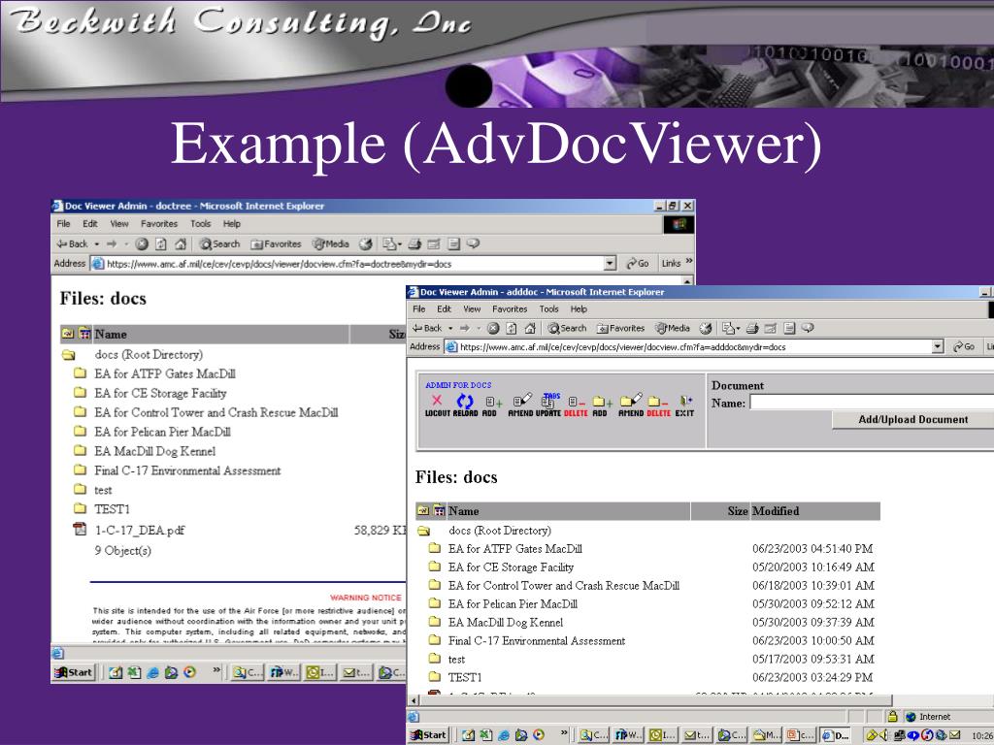Click Go button in doctree window
Screen dimensions: 994x745
pos(638,264)
